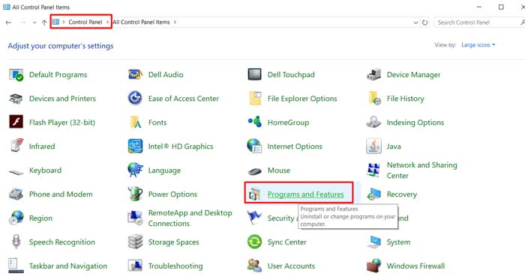Open the Default Programs icon
The width and height of the screenshot is (525, 279).
click(16, 75)
